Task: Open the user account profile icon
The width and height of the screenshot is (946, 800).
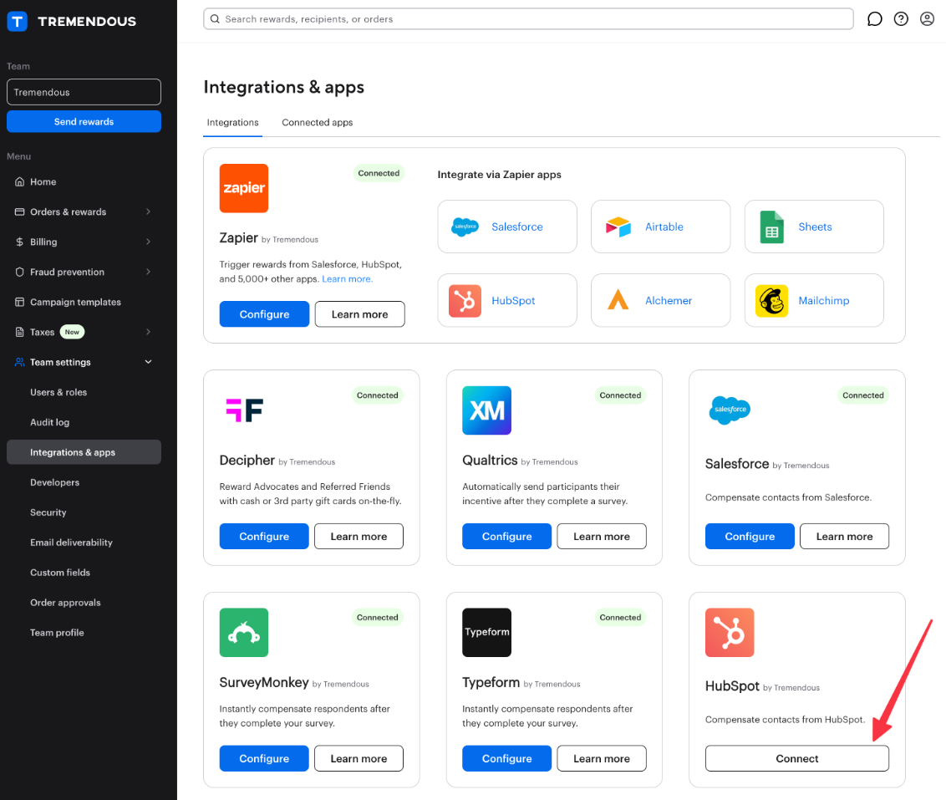Action: pos(927,18)
